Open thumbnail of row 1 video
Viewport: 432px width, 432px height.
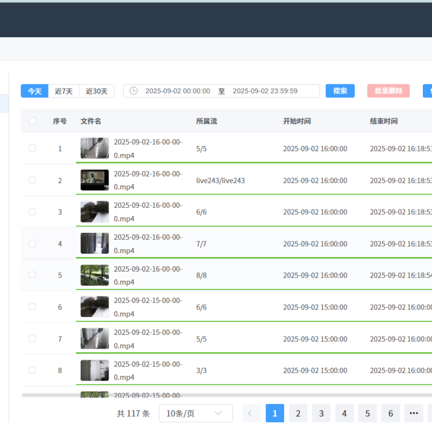click(94, 148)
